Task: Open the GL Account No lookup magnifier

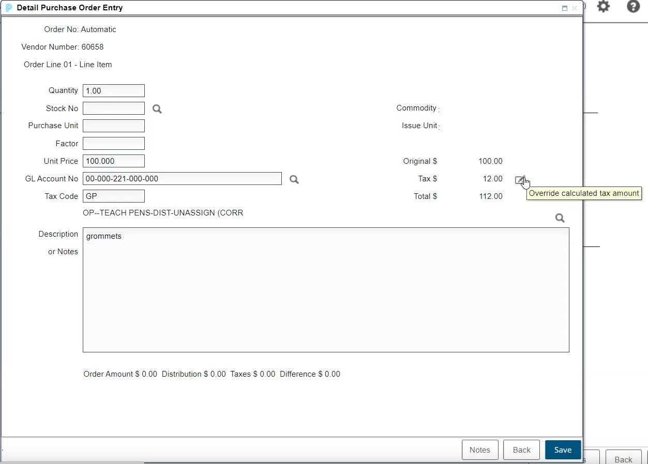Action: [294, 179]
